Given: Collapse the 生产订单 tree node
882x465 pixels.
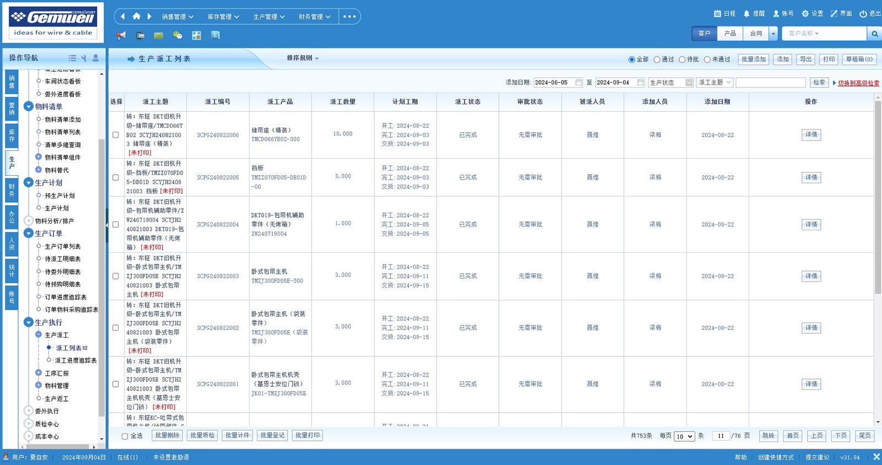Looking at the screenshot, I should pyautogui.click(x=29, y=234).
